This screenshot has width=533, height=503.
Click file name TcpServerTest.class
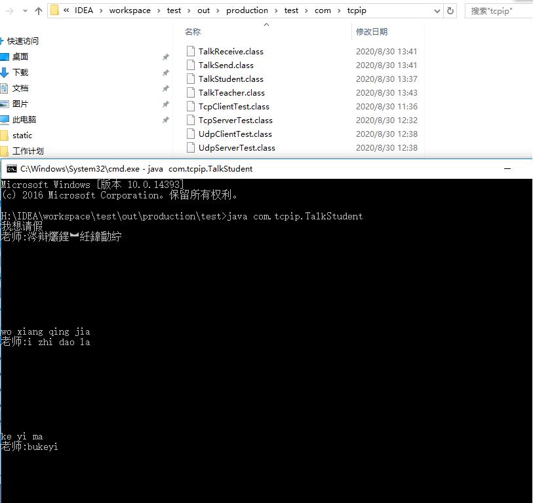pos(235,121)
